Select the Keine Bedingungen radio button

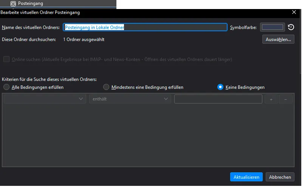point(220,87)
